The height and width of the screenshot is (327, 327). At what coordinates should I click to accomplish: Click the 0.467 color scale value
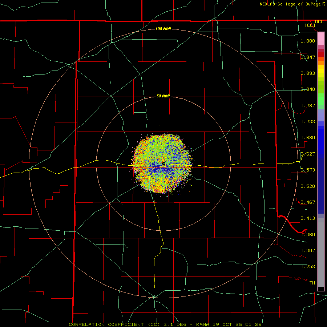pyautogui.click(x=308, y=202)
